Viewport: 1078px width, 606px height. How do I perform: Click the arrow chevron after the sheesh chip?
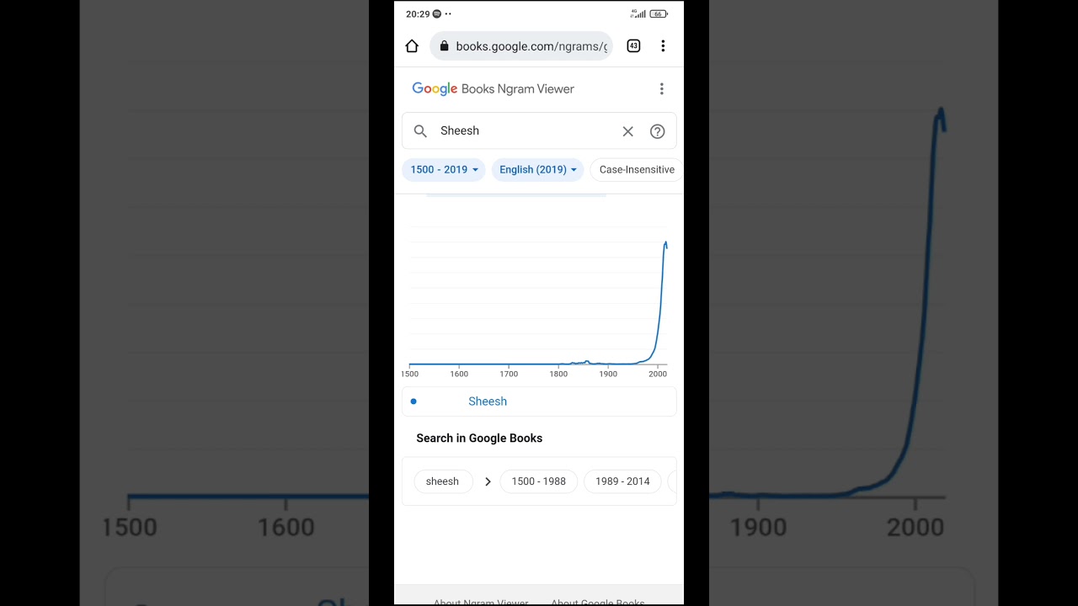[488, 481]
